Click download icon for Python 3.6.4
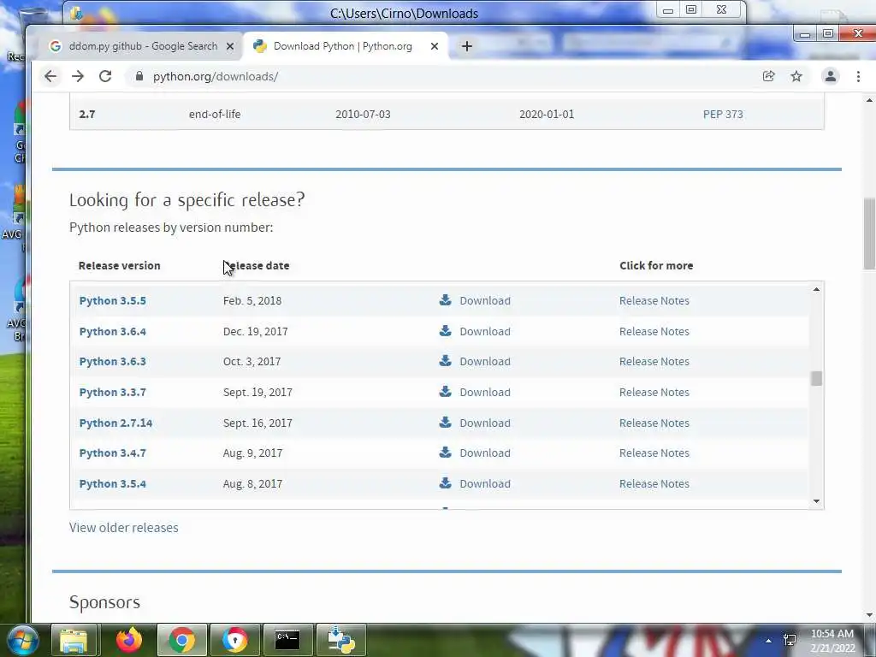 pos(445,331)
